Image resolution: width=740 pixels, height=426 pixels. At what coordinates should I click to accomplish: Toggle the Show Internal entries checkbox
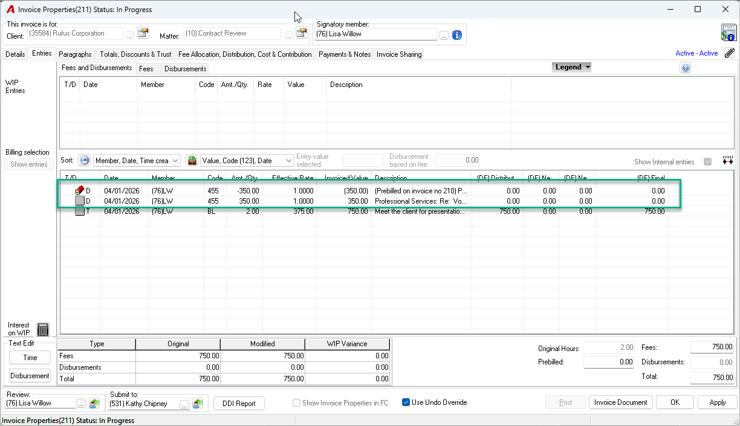click(x=708, y=162)
